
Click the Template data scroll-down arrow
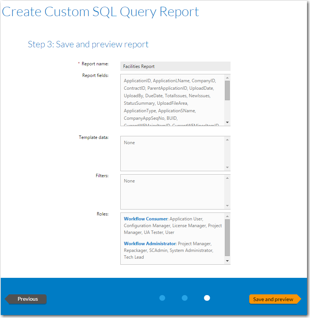coord(227,167)
